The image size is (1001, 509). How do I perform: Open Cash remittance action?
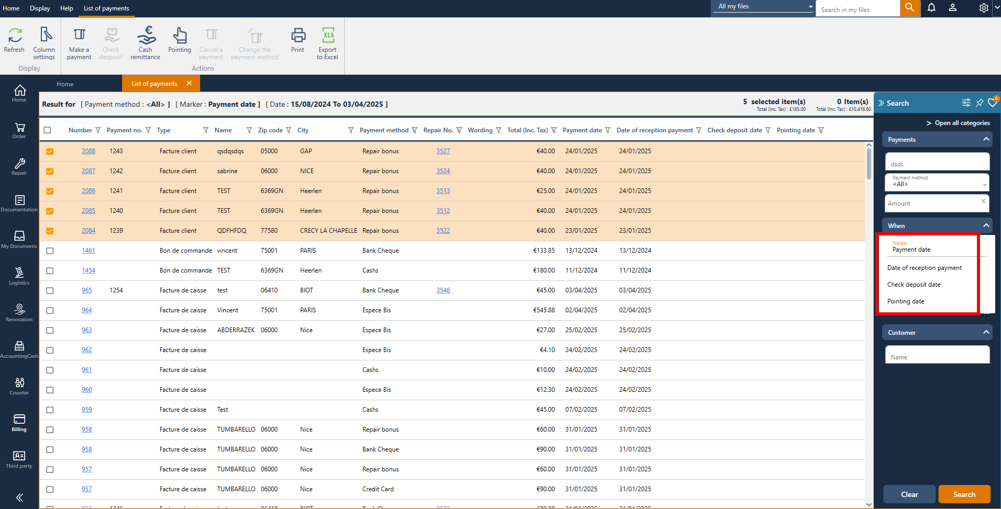tap(146, 43)
